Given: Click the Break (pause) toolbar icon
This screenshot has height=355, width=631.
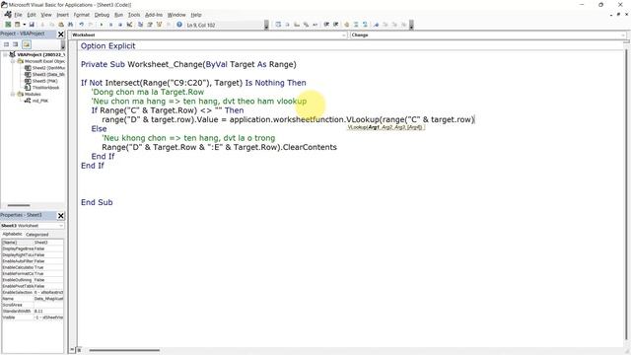Looking at the screenshot, I should tap(110, 25).
